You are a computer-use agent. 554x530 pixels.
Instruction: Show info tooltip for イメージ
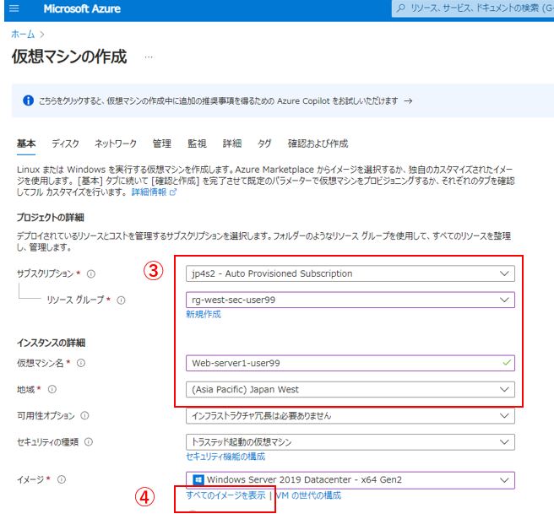(62, 479)
